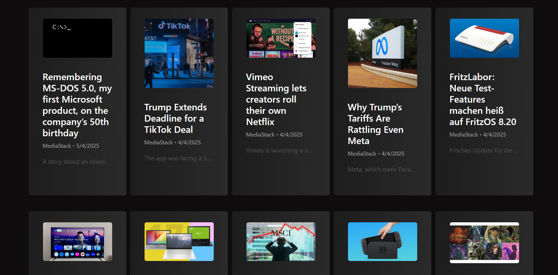Open the smart TV article thumbnail
Screen dimensions: 558x275
(x=77, y=242)
